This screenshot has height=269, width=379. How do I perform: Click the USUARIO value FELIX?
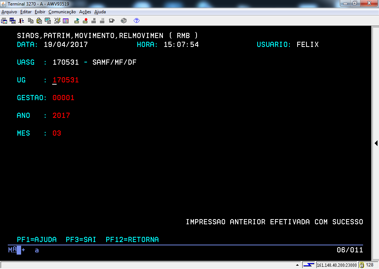308,45
